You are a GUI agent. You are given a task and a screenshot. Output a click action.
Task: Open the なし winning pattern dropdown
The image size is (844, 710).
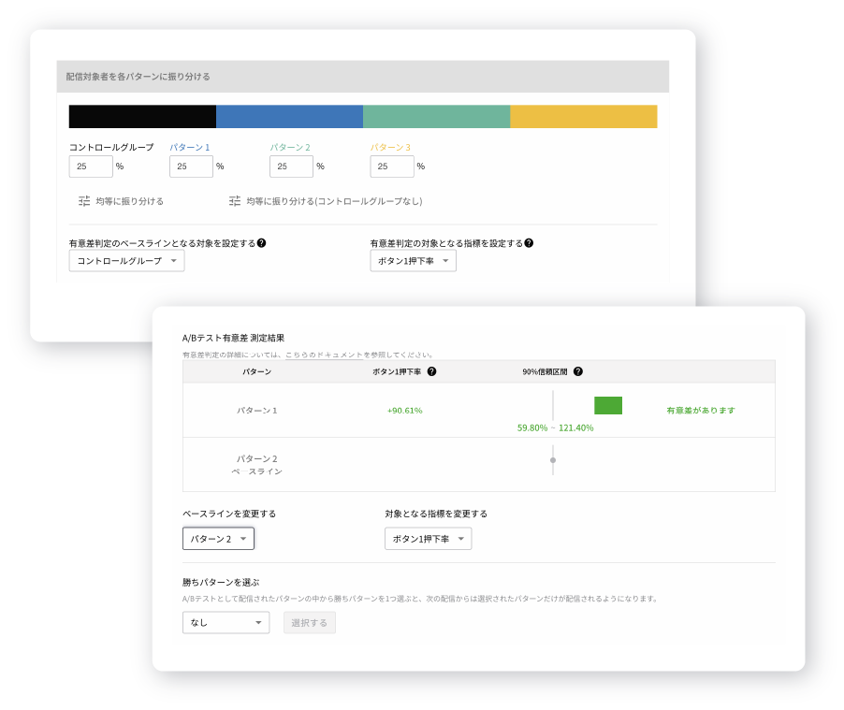click(x=225, y=622)
